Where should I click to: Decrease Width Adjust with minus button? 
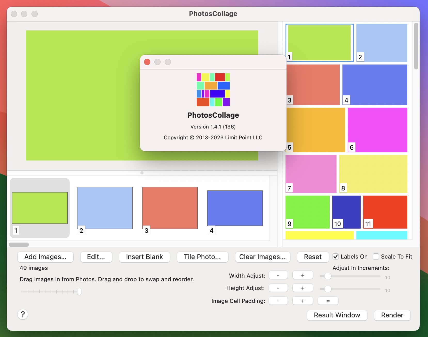[x=278, y=275]
